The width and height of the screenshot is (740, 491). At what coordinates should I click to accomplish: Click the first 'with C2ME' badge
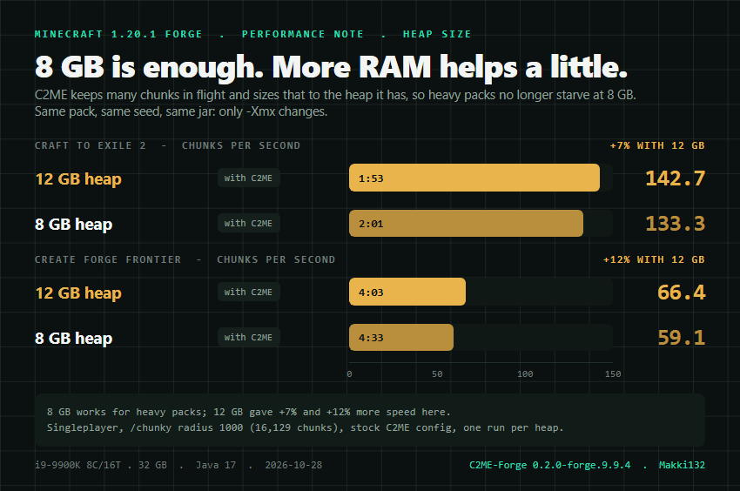pos(248,178)
